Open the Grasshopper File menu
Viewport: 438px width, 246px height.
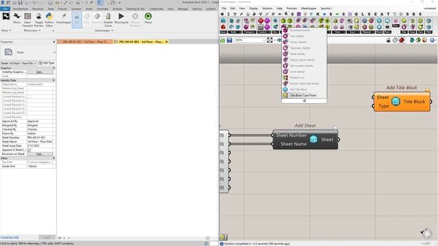(224, 8)
